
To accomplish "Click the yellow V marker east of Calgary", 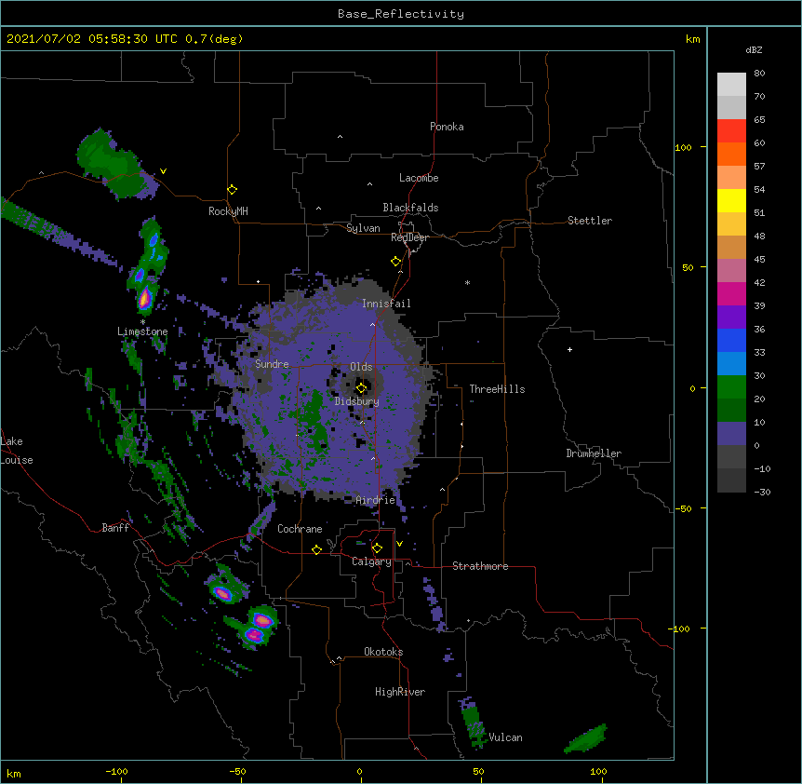I will pos(399,544).
